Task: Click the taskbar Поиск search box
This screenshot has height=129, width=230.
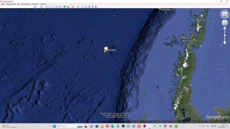Action: pyautogui.click(x=70, y=126)
